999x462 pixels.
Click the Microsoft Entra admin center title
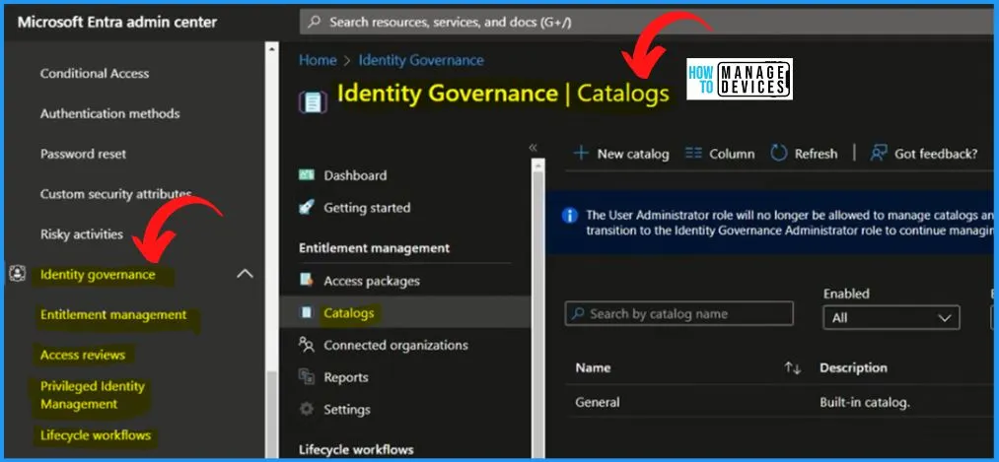coord(117,23)
